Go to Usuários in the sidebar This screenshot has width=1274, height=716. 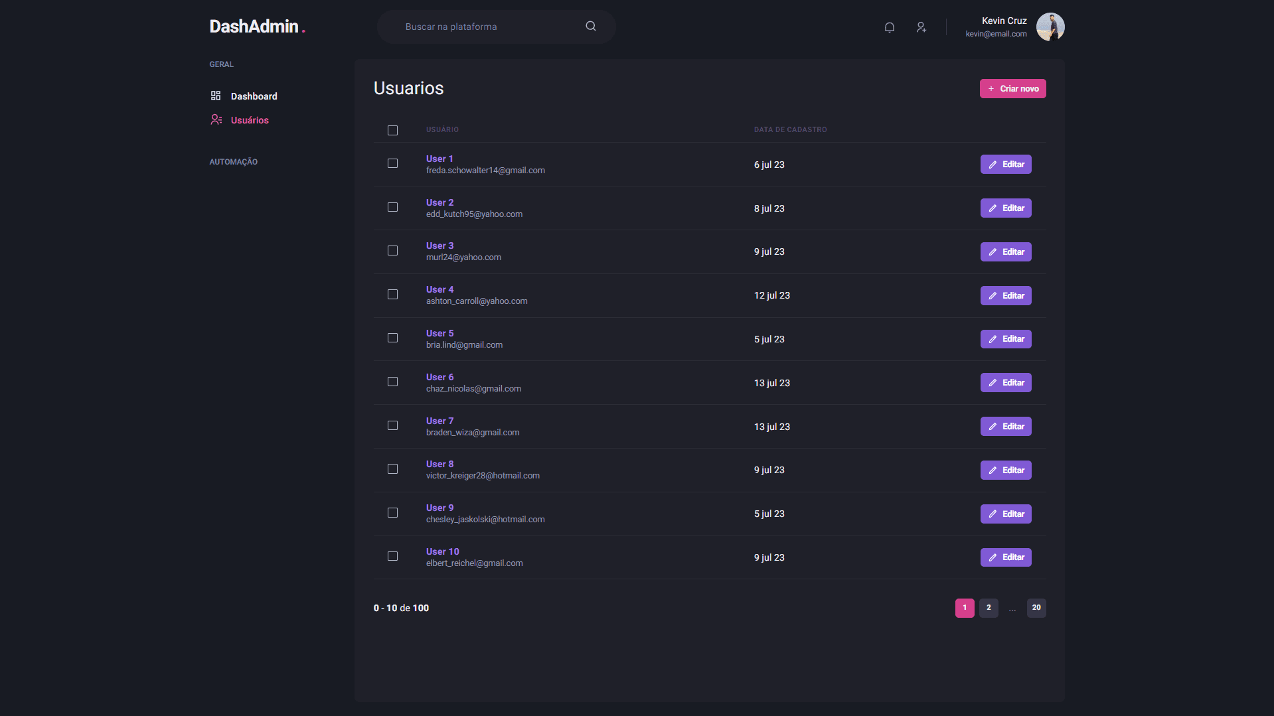250,120
